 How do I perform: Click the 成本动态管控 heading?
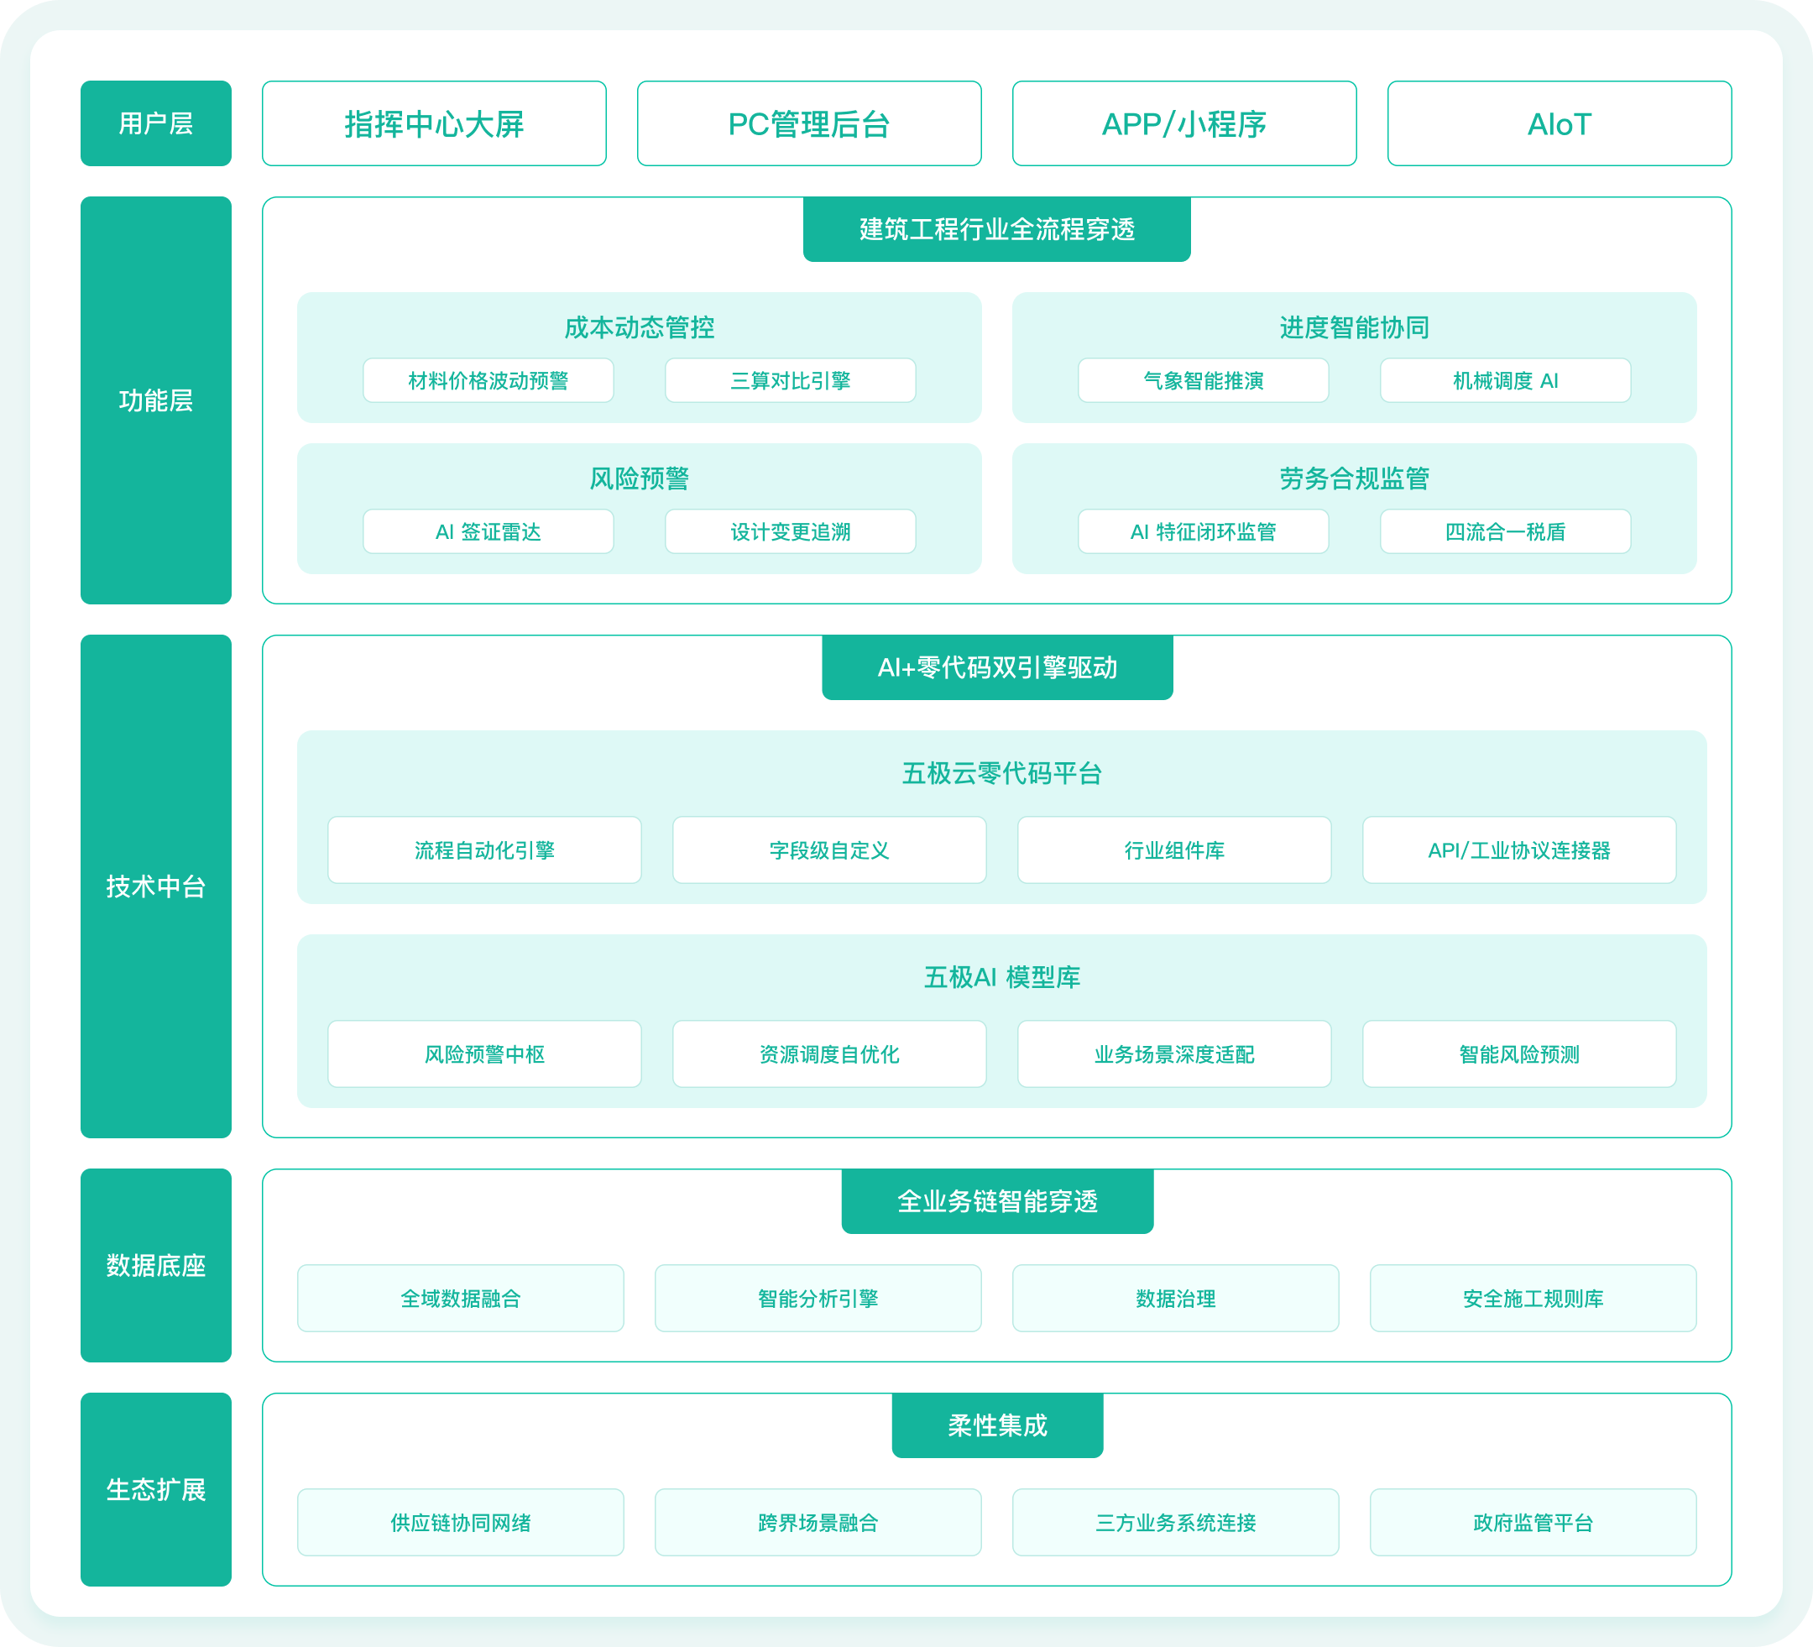pyautogui.click(x=640, y=327)
